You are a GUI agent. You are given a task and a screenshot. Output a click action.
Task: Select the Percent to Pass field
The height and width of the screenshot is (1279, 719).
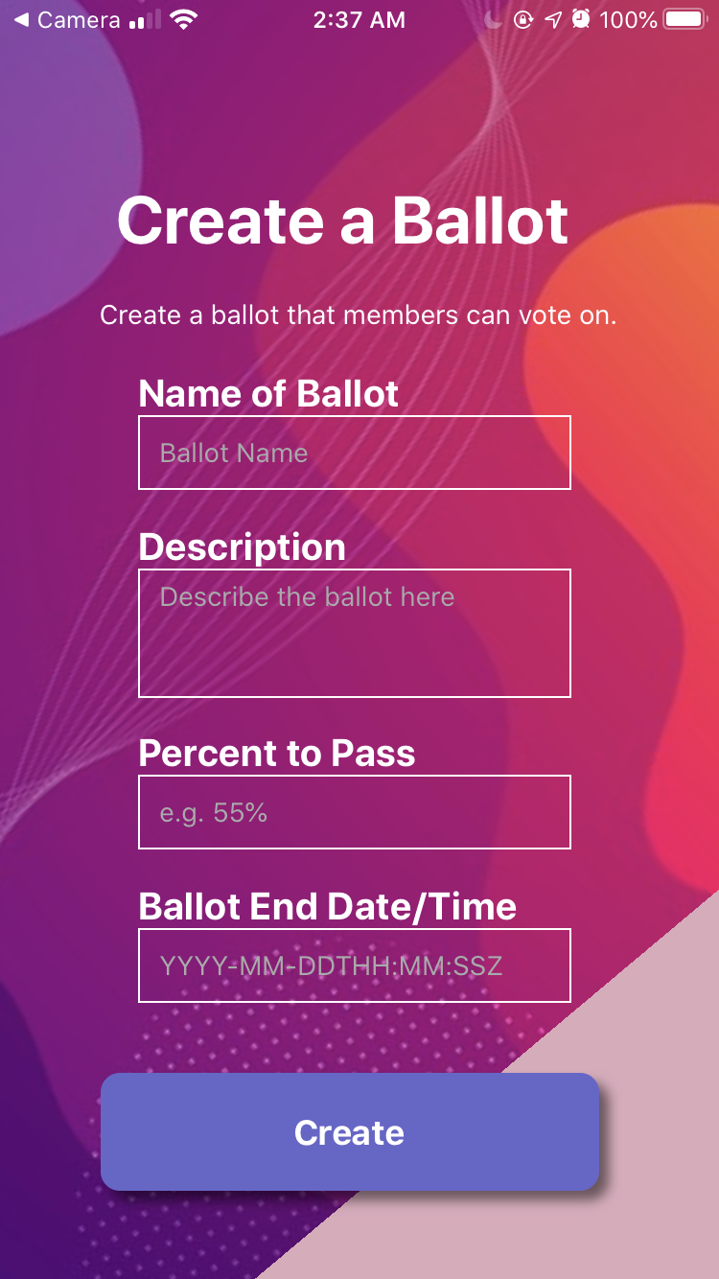click(x=355, y=812)
